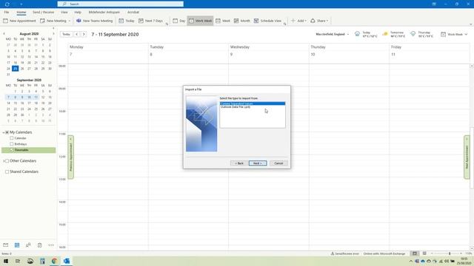Click Next in the import dialog

point(258,163)
